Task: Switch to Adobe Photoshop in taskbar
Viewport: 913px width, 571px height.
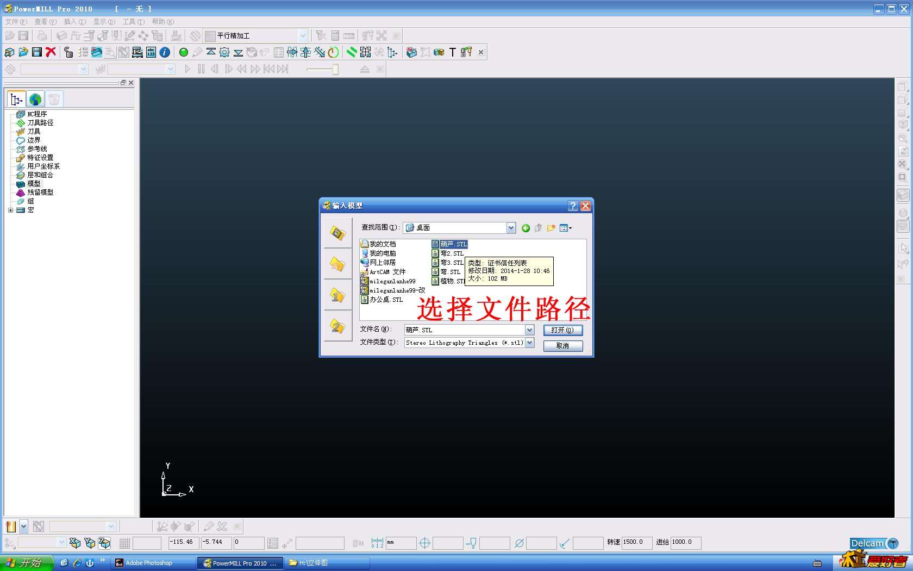Action: coord(153,563)
